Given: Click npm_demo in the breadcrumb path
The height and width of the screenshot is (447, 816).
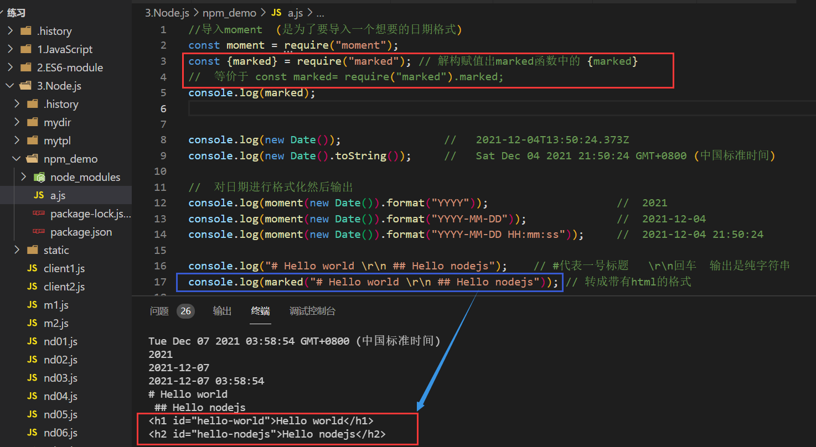Looking at the screenshot, I should [x=229, y=12].
